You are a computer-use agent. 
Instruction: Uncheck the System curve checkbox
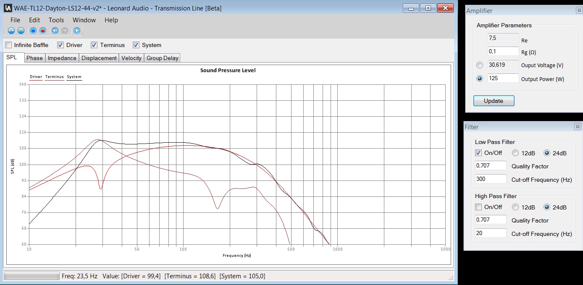click(136, 45)
